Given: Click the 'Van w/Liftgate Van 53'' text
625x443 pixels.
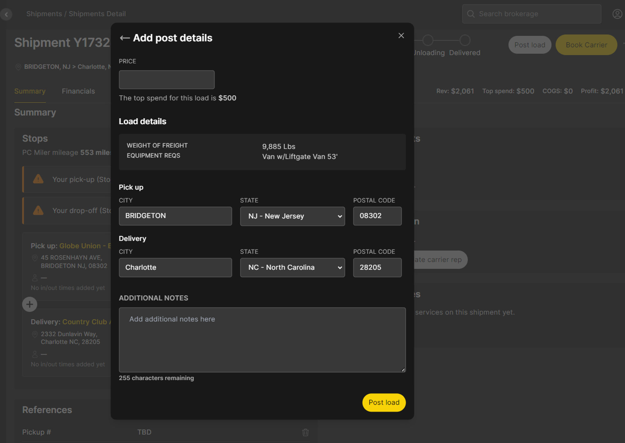Looking at the screenshot, I should tap(300, 157).
